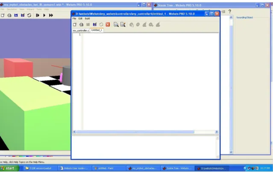This screenshot has width=273, height=172.
Task: Run simulation in fast mode
Action: point(51,15)
